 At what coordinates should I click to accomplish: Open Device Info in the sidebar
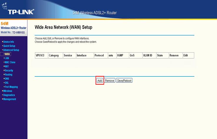click(9, 42)
